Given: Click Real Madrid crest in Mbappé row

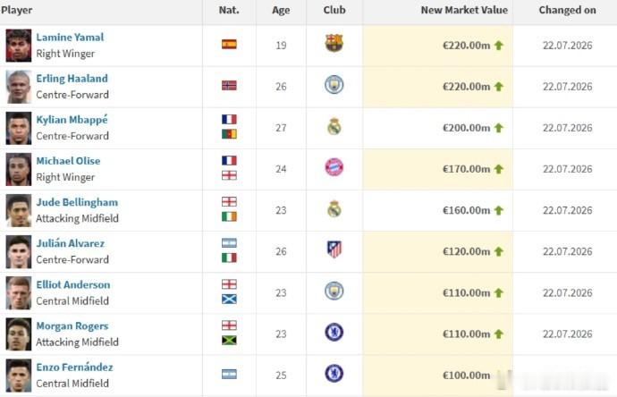Looking at the screenshot, I should (334, 126).
